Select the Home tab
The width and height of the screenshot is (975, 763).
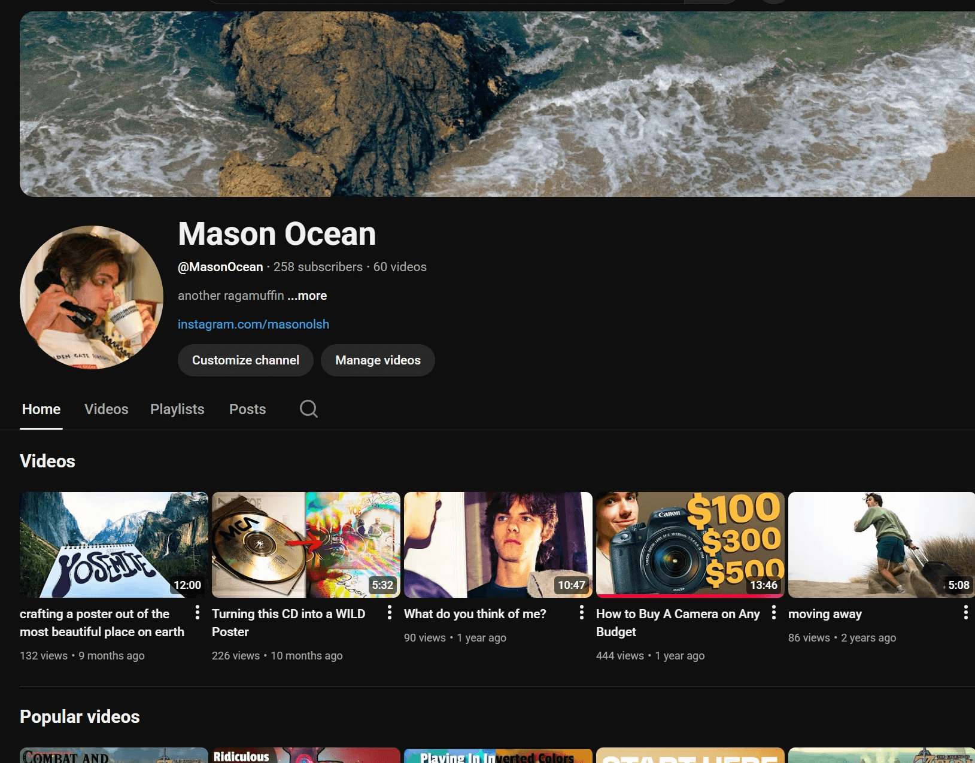[x=41, y=409]
